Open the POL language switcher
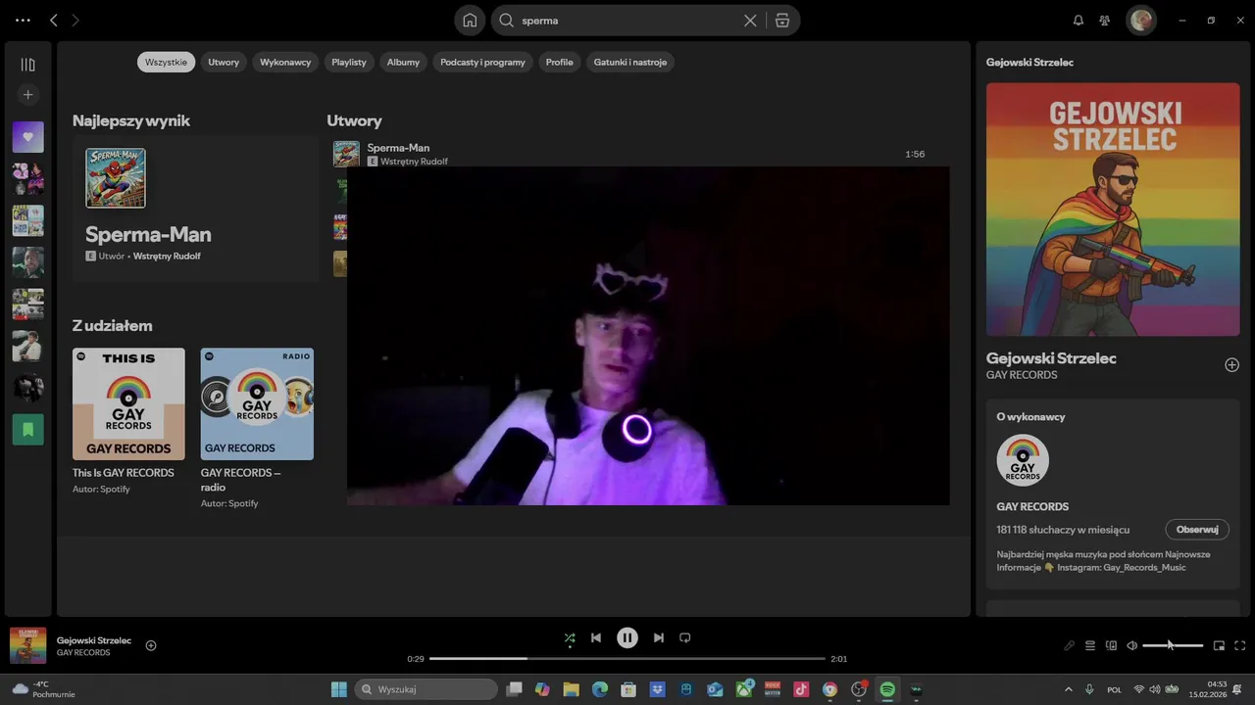This screenshot has width=1255, height=705. [x=1114, y=689]
